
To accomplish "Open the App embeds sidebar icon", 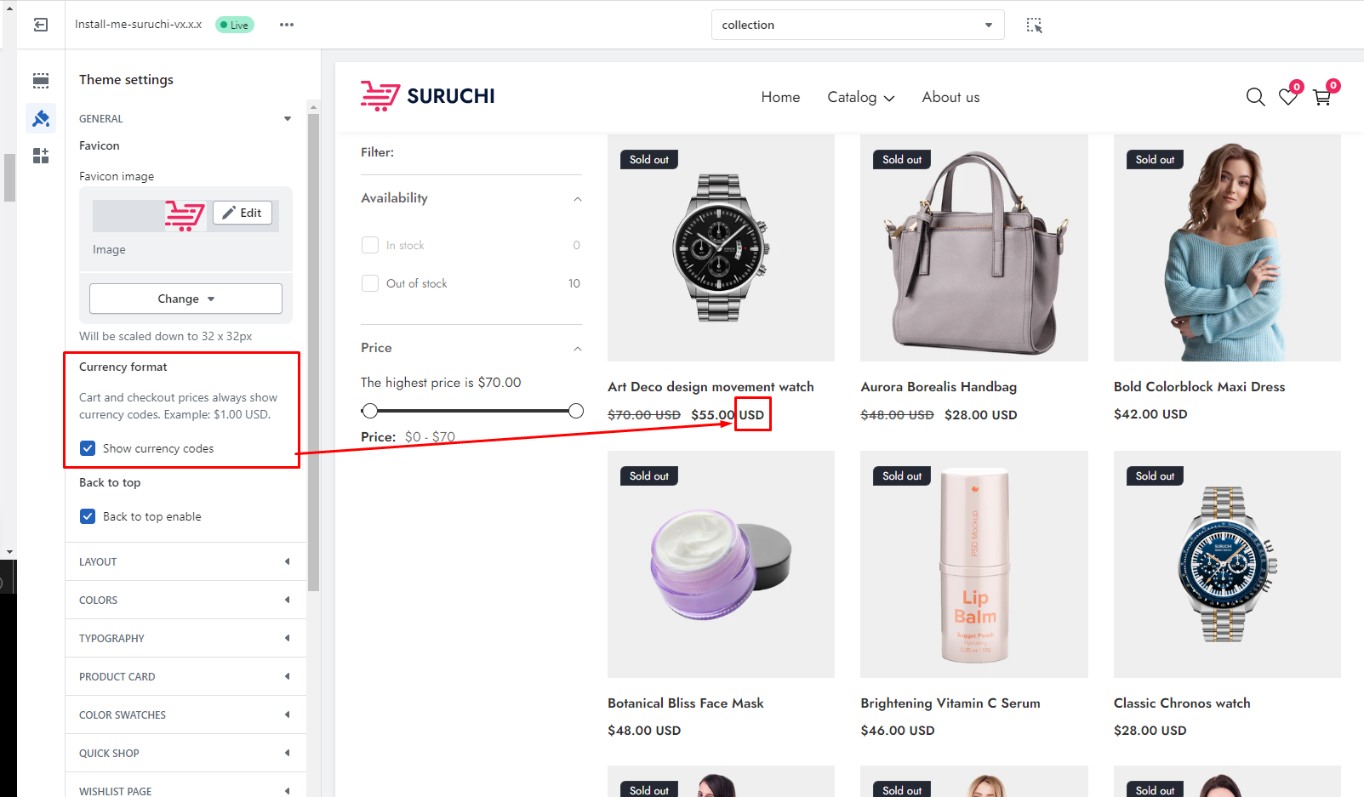I will (41, 156).
